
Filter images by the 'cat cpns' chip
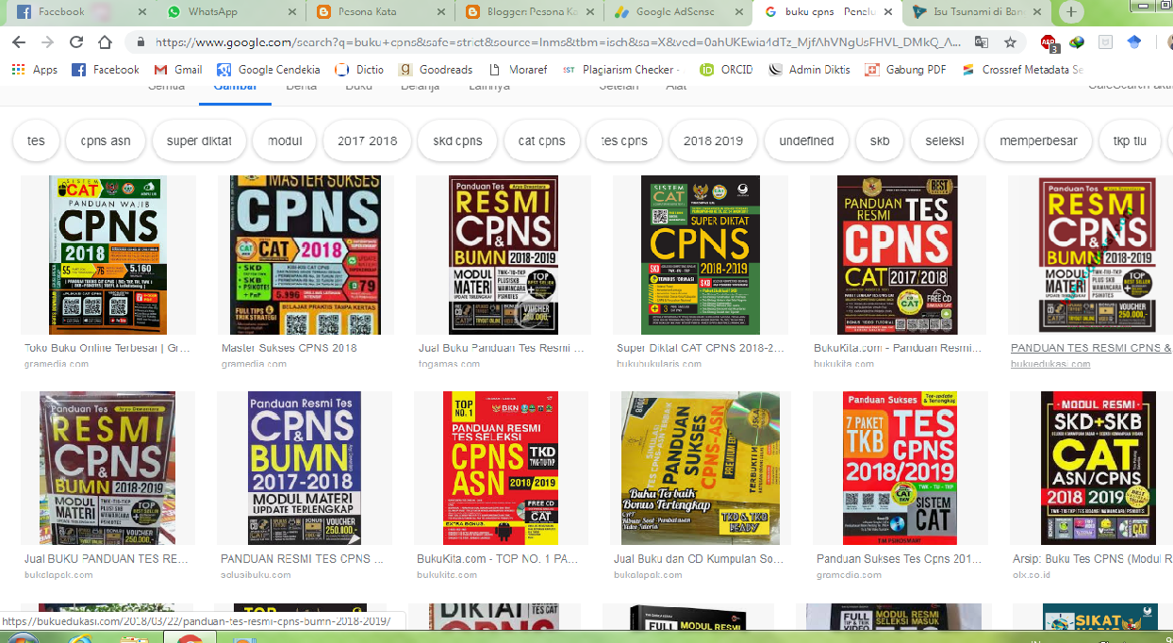pos(541,141)
